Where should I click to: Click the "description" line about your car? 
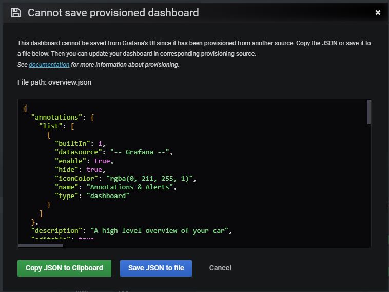[x=131, y=231]
